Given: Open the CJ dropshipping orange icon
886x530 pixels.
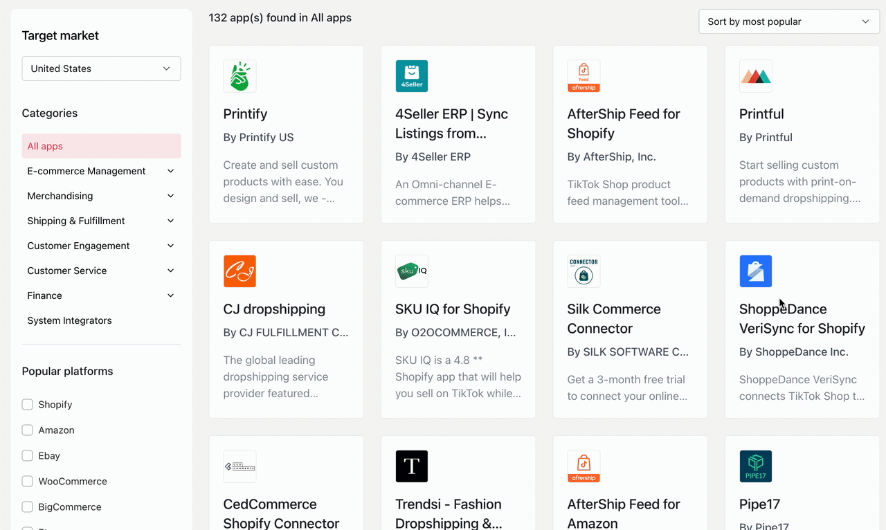Looking at the screenshot, I should click(239, 271).
